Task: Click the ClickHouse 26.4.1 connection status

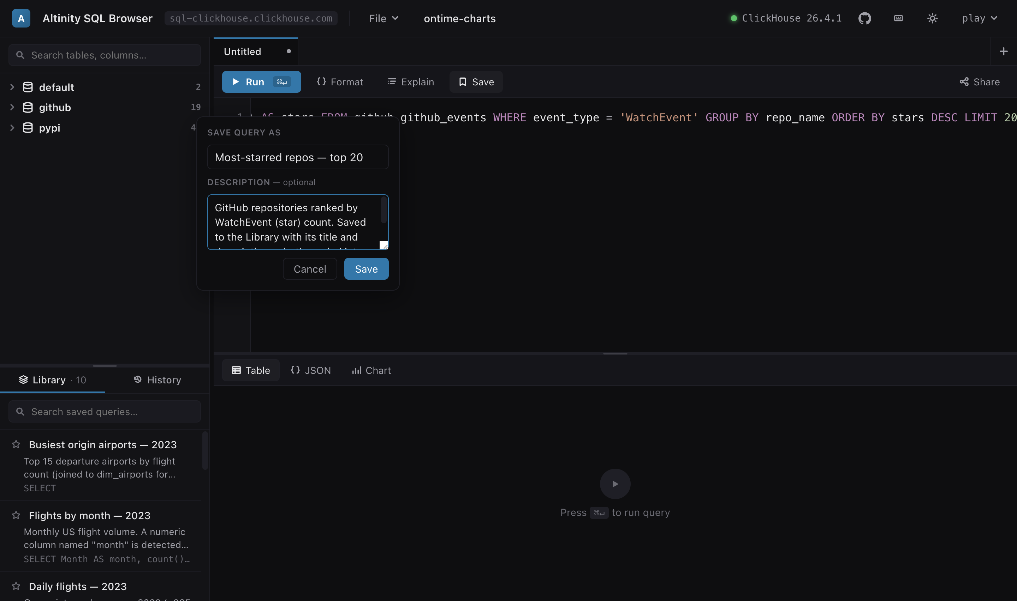Action: click(x=786, y=18)
